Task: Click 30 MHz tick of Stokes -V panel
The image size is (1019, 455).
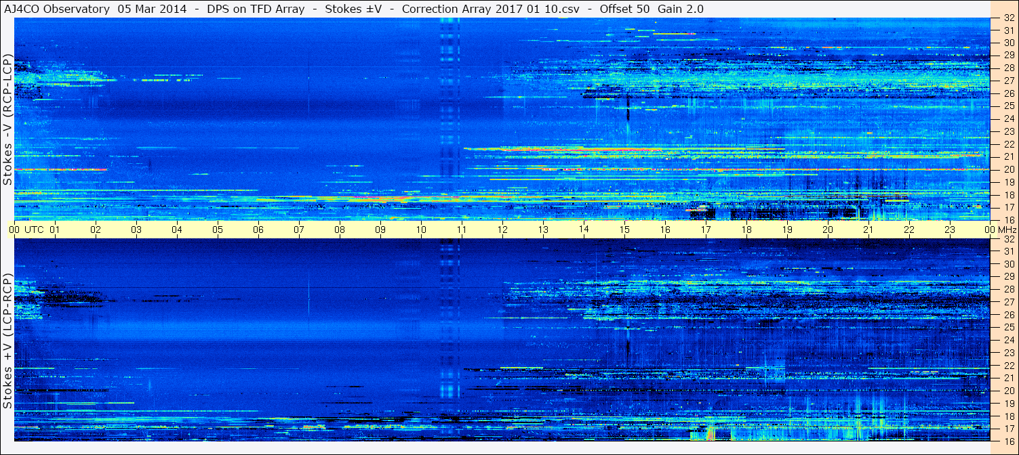Action: pos(1008,42)
